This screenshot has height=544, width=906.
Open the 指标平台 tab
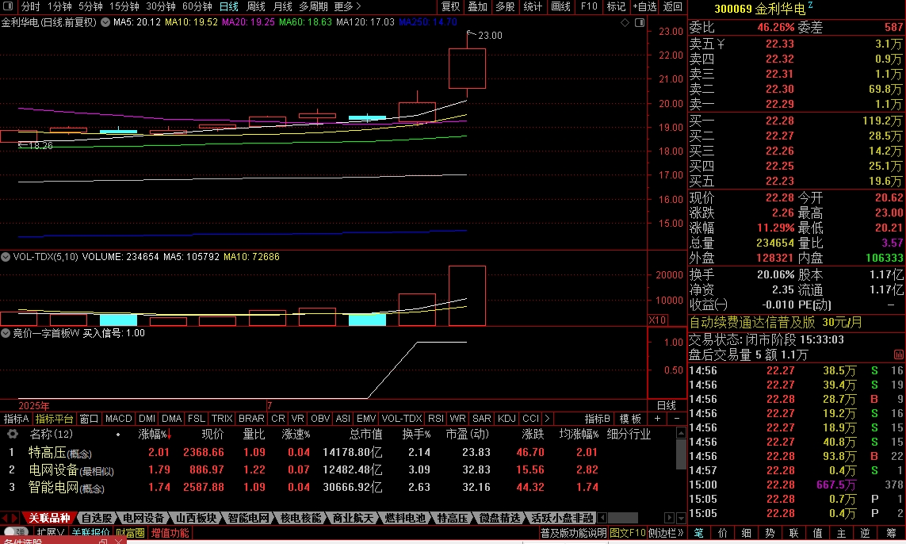(x=55, y=418)
